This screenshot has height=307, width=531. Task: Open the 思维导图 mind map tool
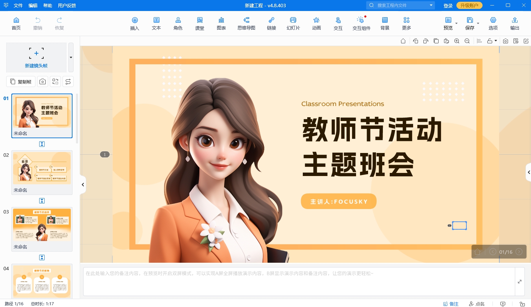tap(246, 24)
